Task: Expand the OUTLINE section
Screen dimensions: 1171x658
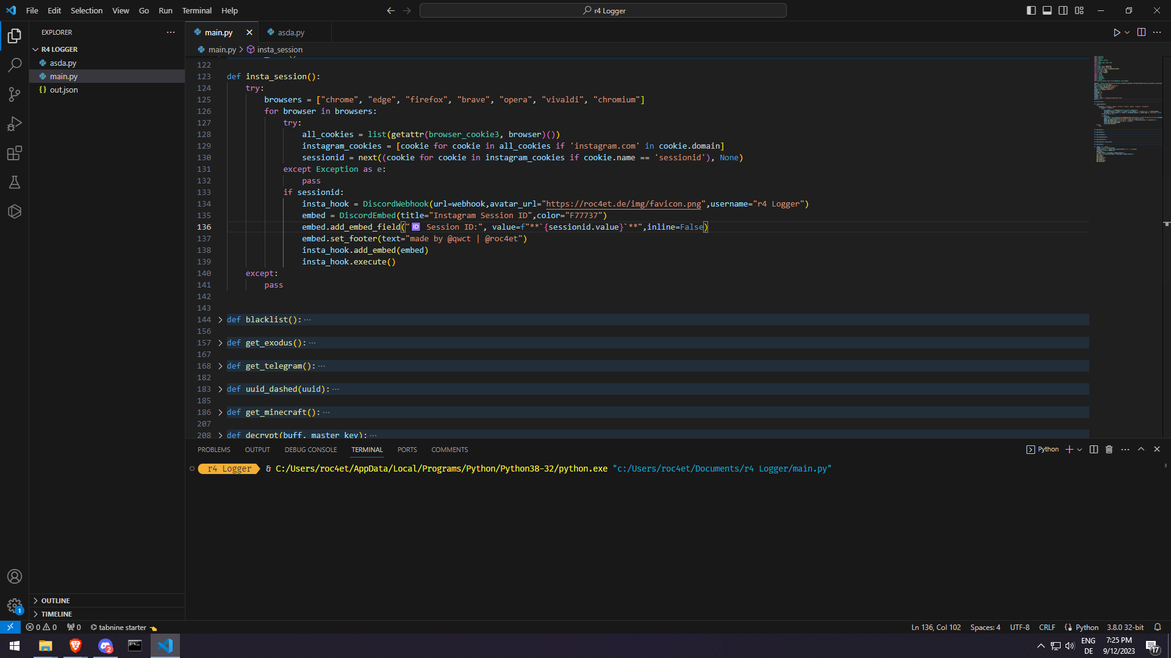Action: (56, 601)
